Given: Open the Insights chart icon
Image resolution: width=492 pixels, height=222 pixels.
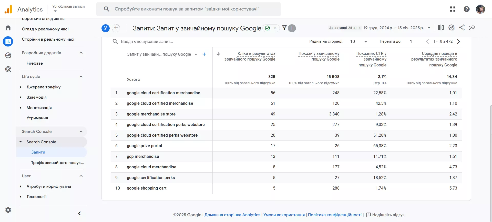Looking at the screenshot, I should 452,28.
